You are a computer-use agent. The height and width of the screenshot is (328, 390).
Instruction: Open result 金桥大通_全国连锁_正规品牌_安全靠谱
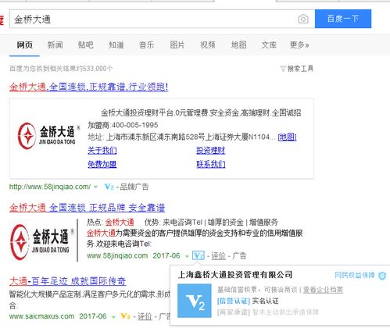87,208
